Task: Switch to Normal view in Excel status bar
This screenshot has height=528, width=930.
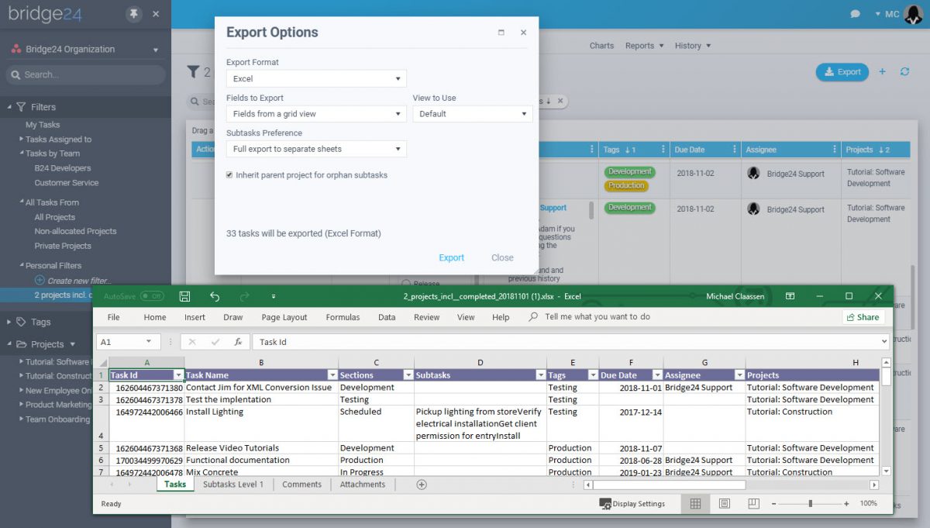Action: pyautogui.click(x=695, y=504)
